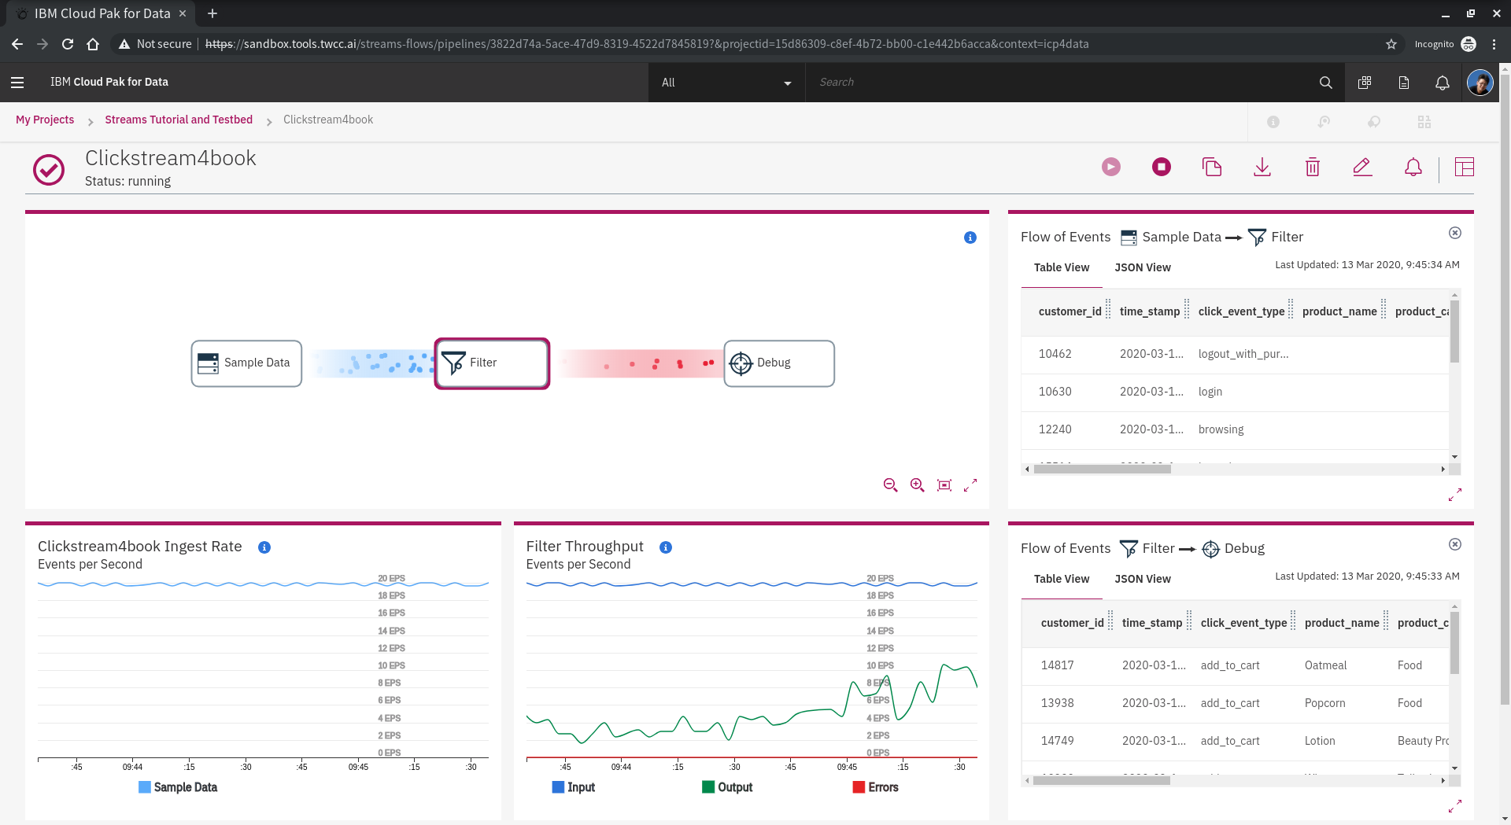Reload the browser page

[x=68, y=44]
